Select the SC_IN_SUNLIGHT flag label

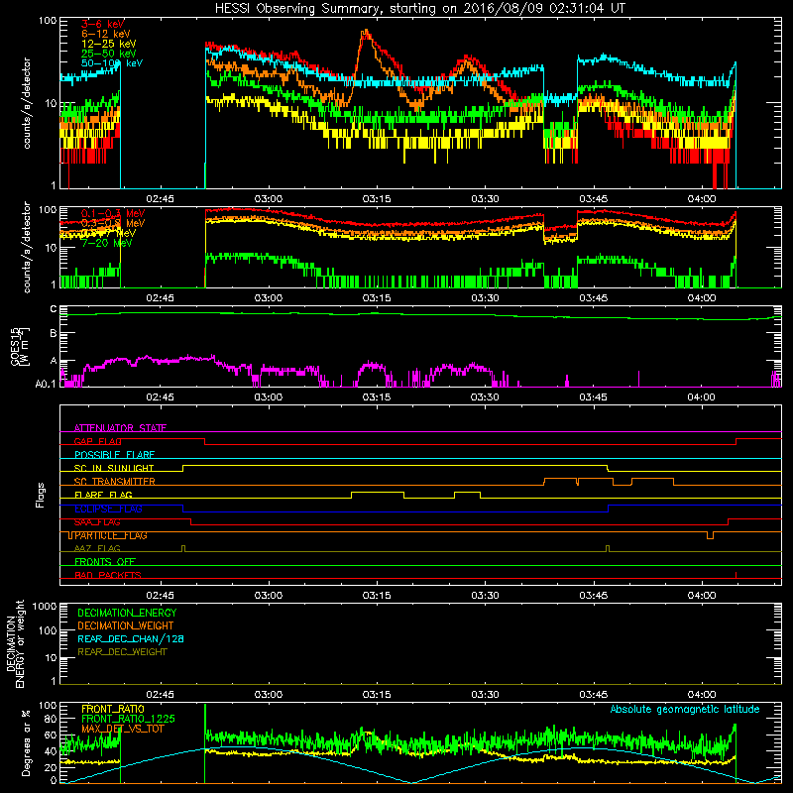tap(114, 468)
